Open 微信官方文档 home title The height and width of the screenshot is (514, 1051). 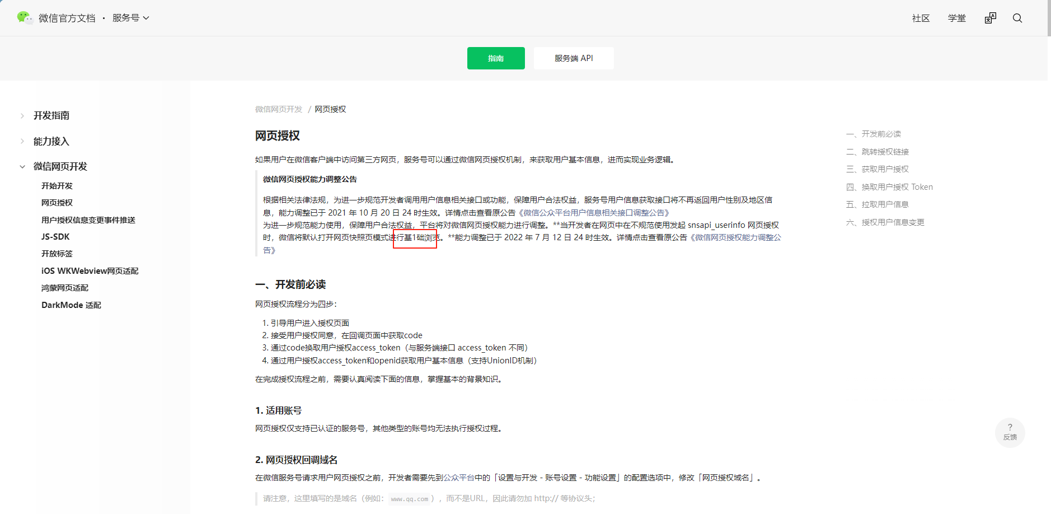click(67, 18)
